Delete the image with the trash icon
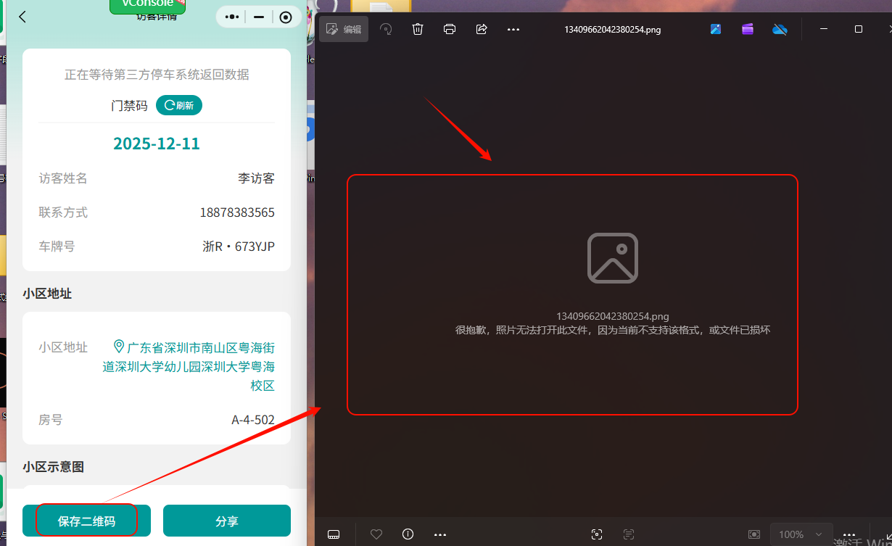 point(417,29)
